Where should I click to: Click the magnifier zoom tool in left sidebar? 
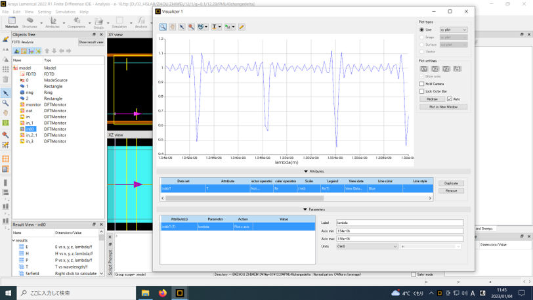(5, 103)
